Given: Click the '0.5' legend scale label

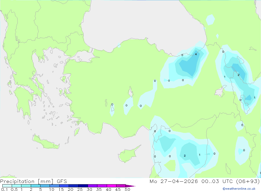Looking at the screenshot, I should pyautogui.click(x=14, y=189).
